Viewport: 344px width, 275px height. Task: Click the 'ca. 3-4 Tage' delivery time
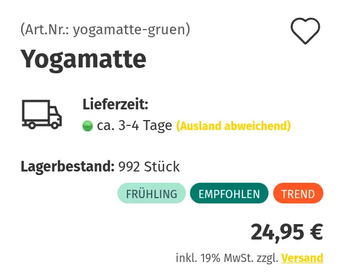(x=135, y=126)
